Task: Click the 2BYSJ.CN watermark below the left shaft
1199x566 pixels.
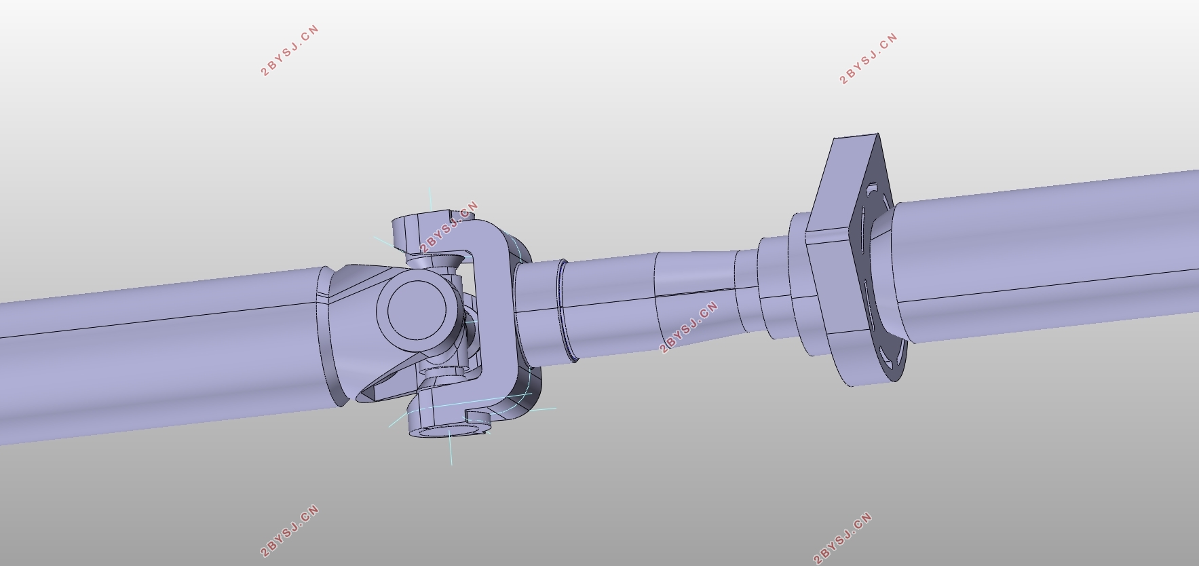Action: click(x=289, y=531)
